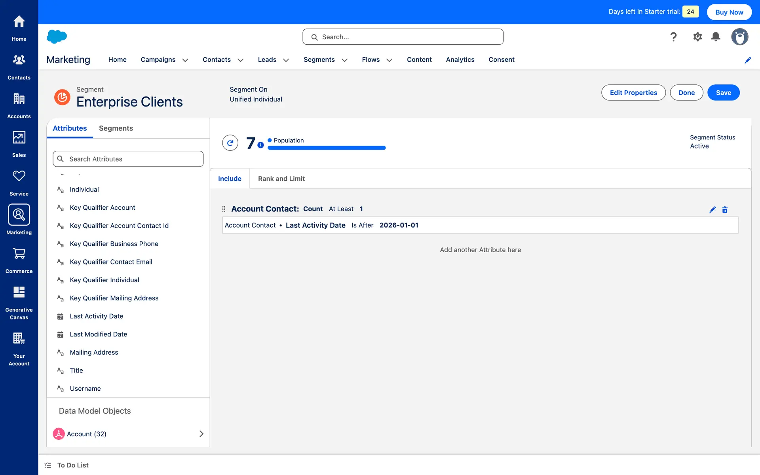
Task: Click the Edit Properties button
Action: (633, 93)
